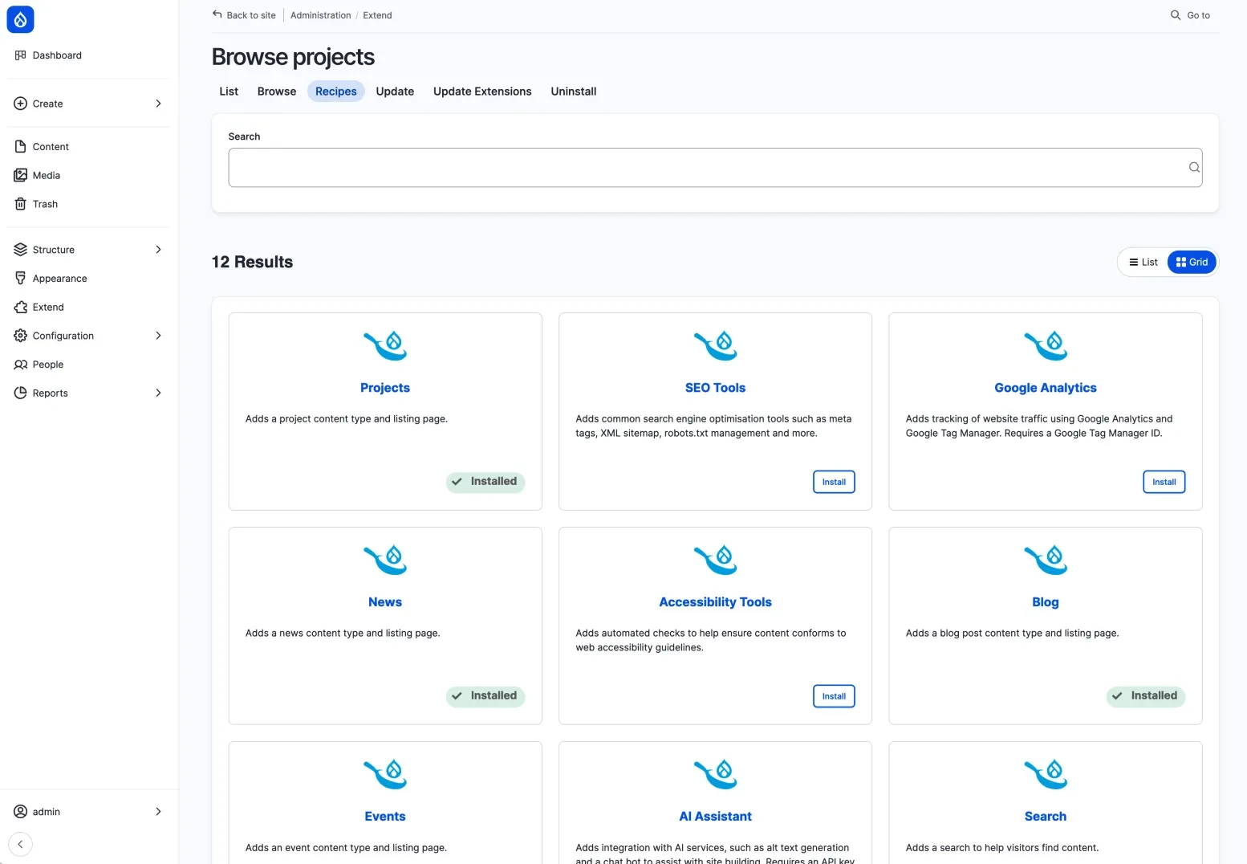
Task: Click the Events recipe logo
Action: 385,775
